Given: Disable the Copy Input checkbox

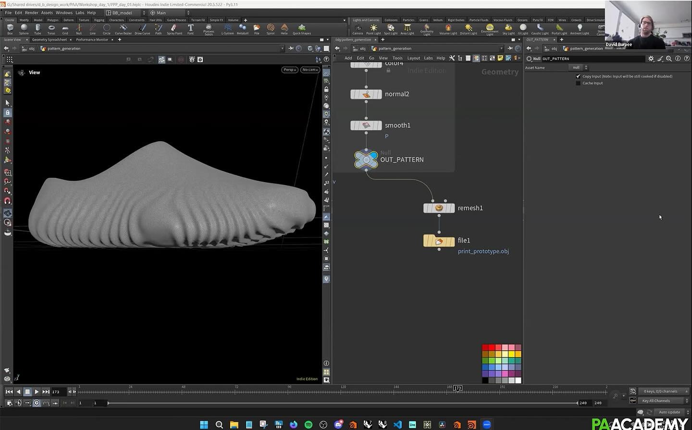Looking at the screenshot, I should click(579, 76).
